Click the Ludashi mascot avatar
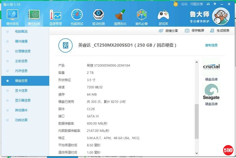This screenshot has width=236, height=158. coord(221,16)
